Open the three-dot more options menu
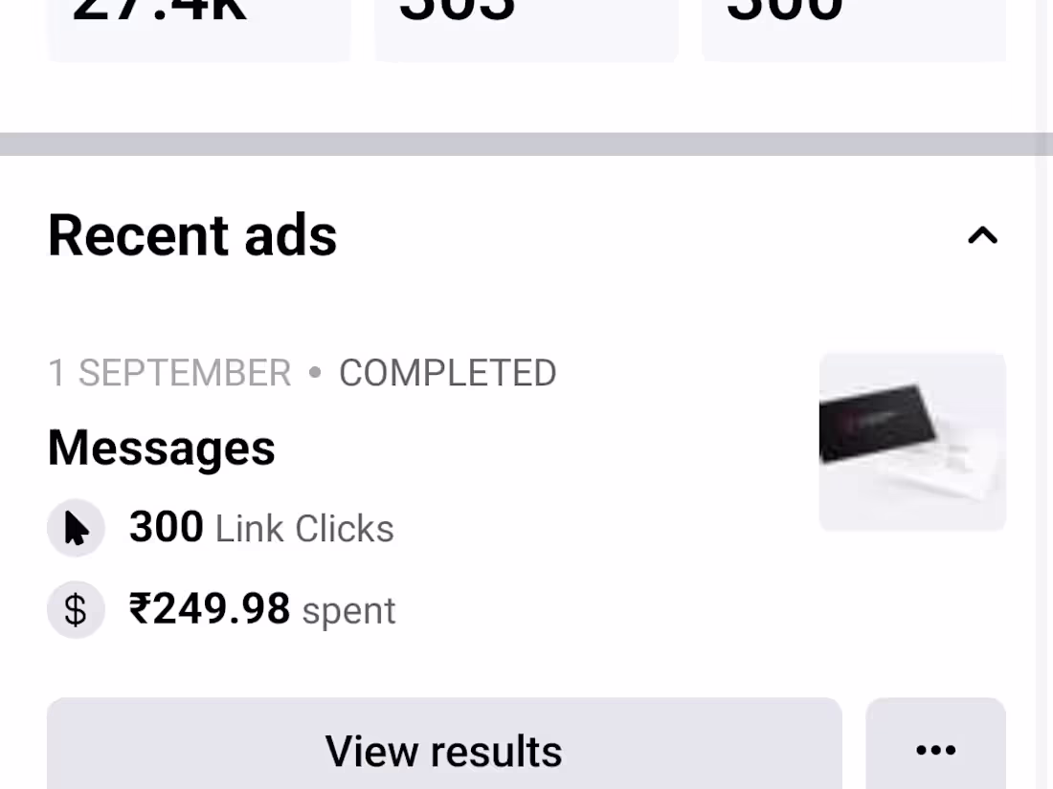1053x789 pixels. (935, 749)
